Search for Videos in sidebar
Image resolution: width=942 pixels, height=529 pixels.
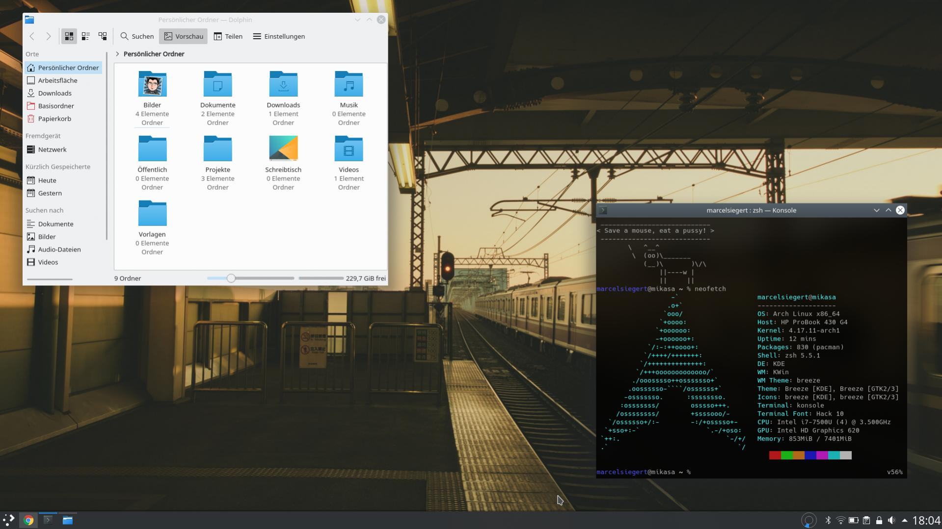tap(63, 262)
